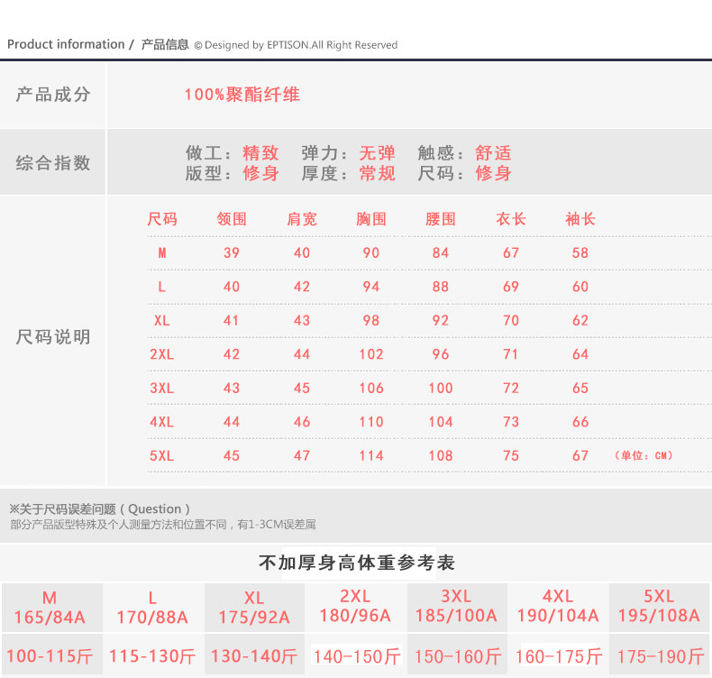Screen dimensions: 712x678
Task: Click the 140-150斤 weight cell
Action: tap(357, 656)
